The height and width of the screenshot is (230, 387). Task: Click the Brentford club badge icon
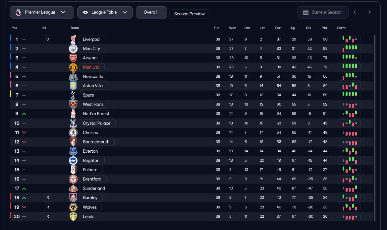point(73,179)
